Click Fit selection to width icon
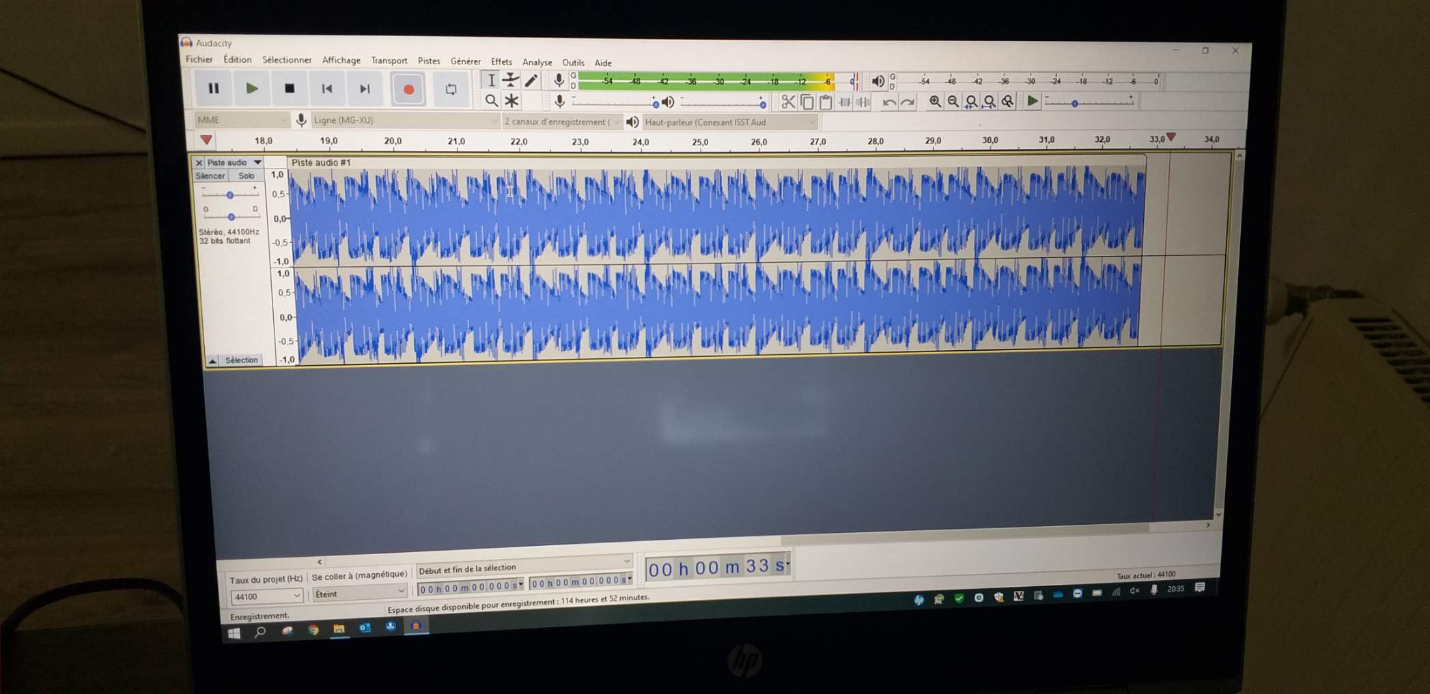The width and height of the screenshot is (1430, 694). coord(971,102)
